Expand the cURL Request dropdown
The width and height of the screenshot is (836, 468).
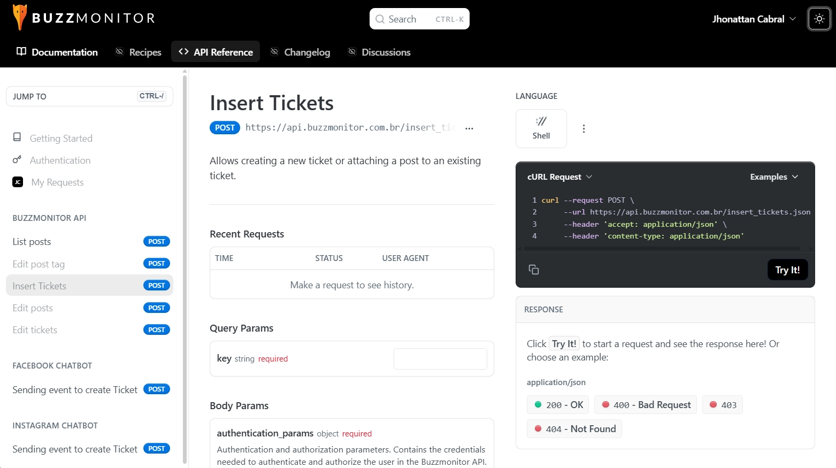pyautogui.click(x=560, y=177)
